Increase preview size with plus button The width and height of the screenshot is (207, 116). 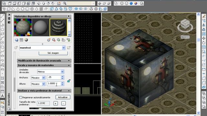pyautogui.click(x=56, y=103)
